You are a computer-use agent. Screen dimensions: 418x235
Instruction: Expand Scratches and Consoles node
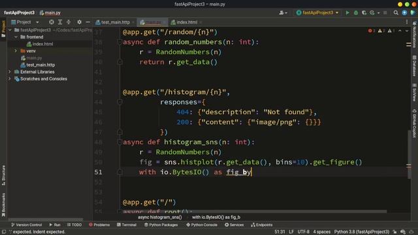point(10,78)
